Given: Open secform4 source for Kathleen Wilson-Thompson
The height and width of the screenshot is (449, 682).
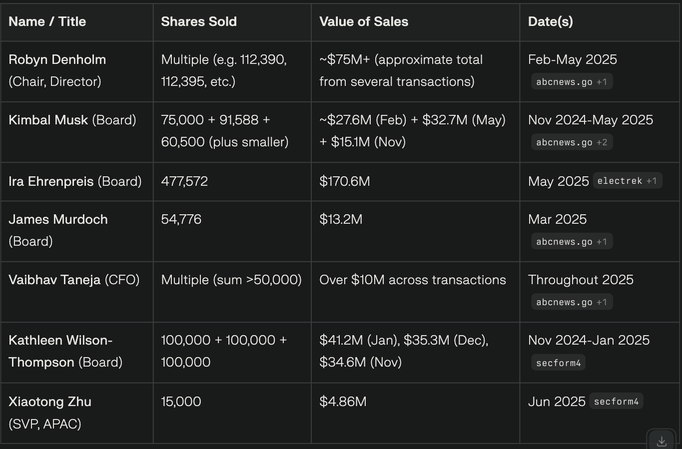Looking at the screenshot, I should [x=558, y=363].
